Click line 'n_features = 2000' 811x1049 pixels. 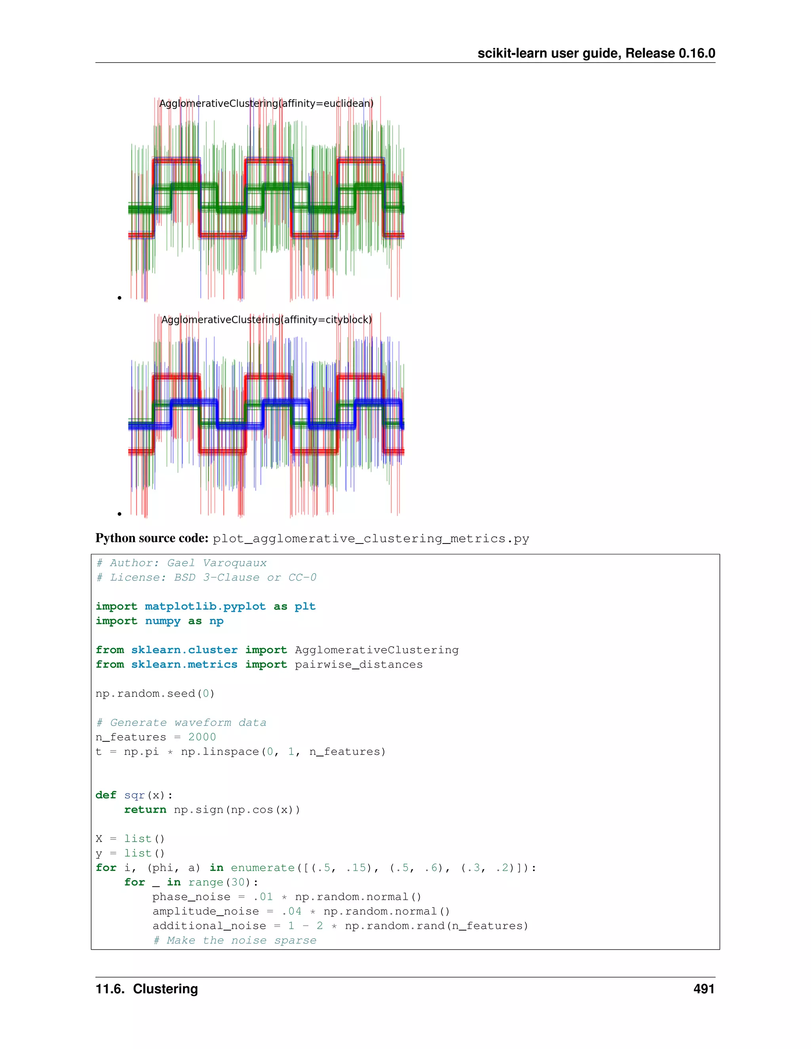[156, 737]
